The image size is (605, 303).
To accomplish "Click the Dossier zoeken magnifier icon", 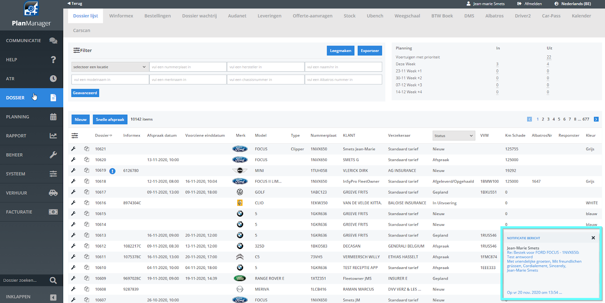I will (x=53, y=280).
